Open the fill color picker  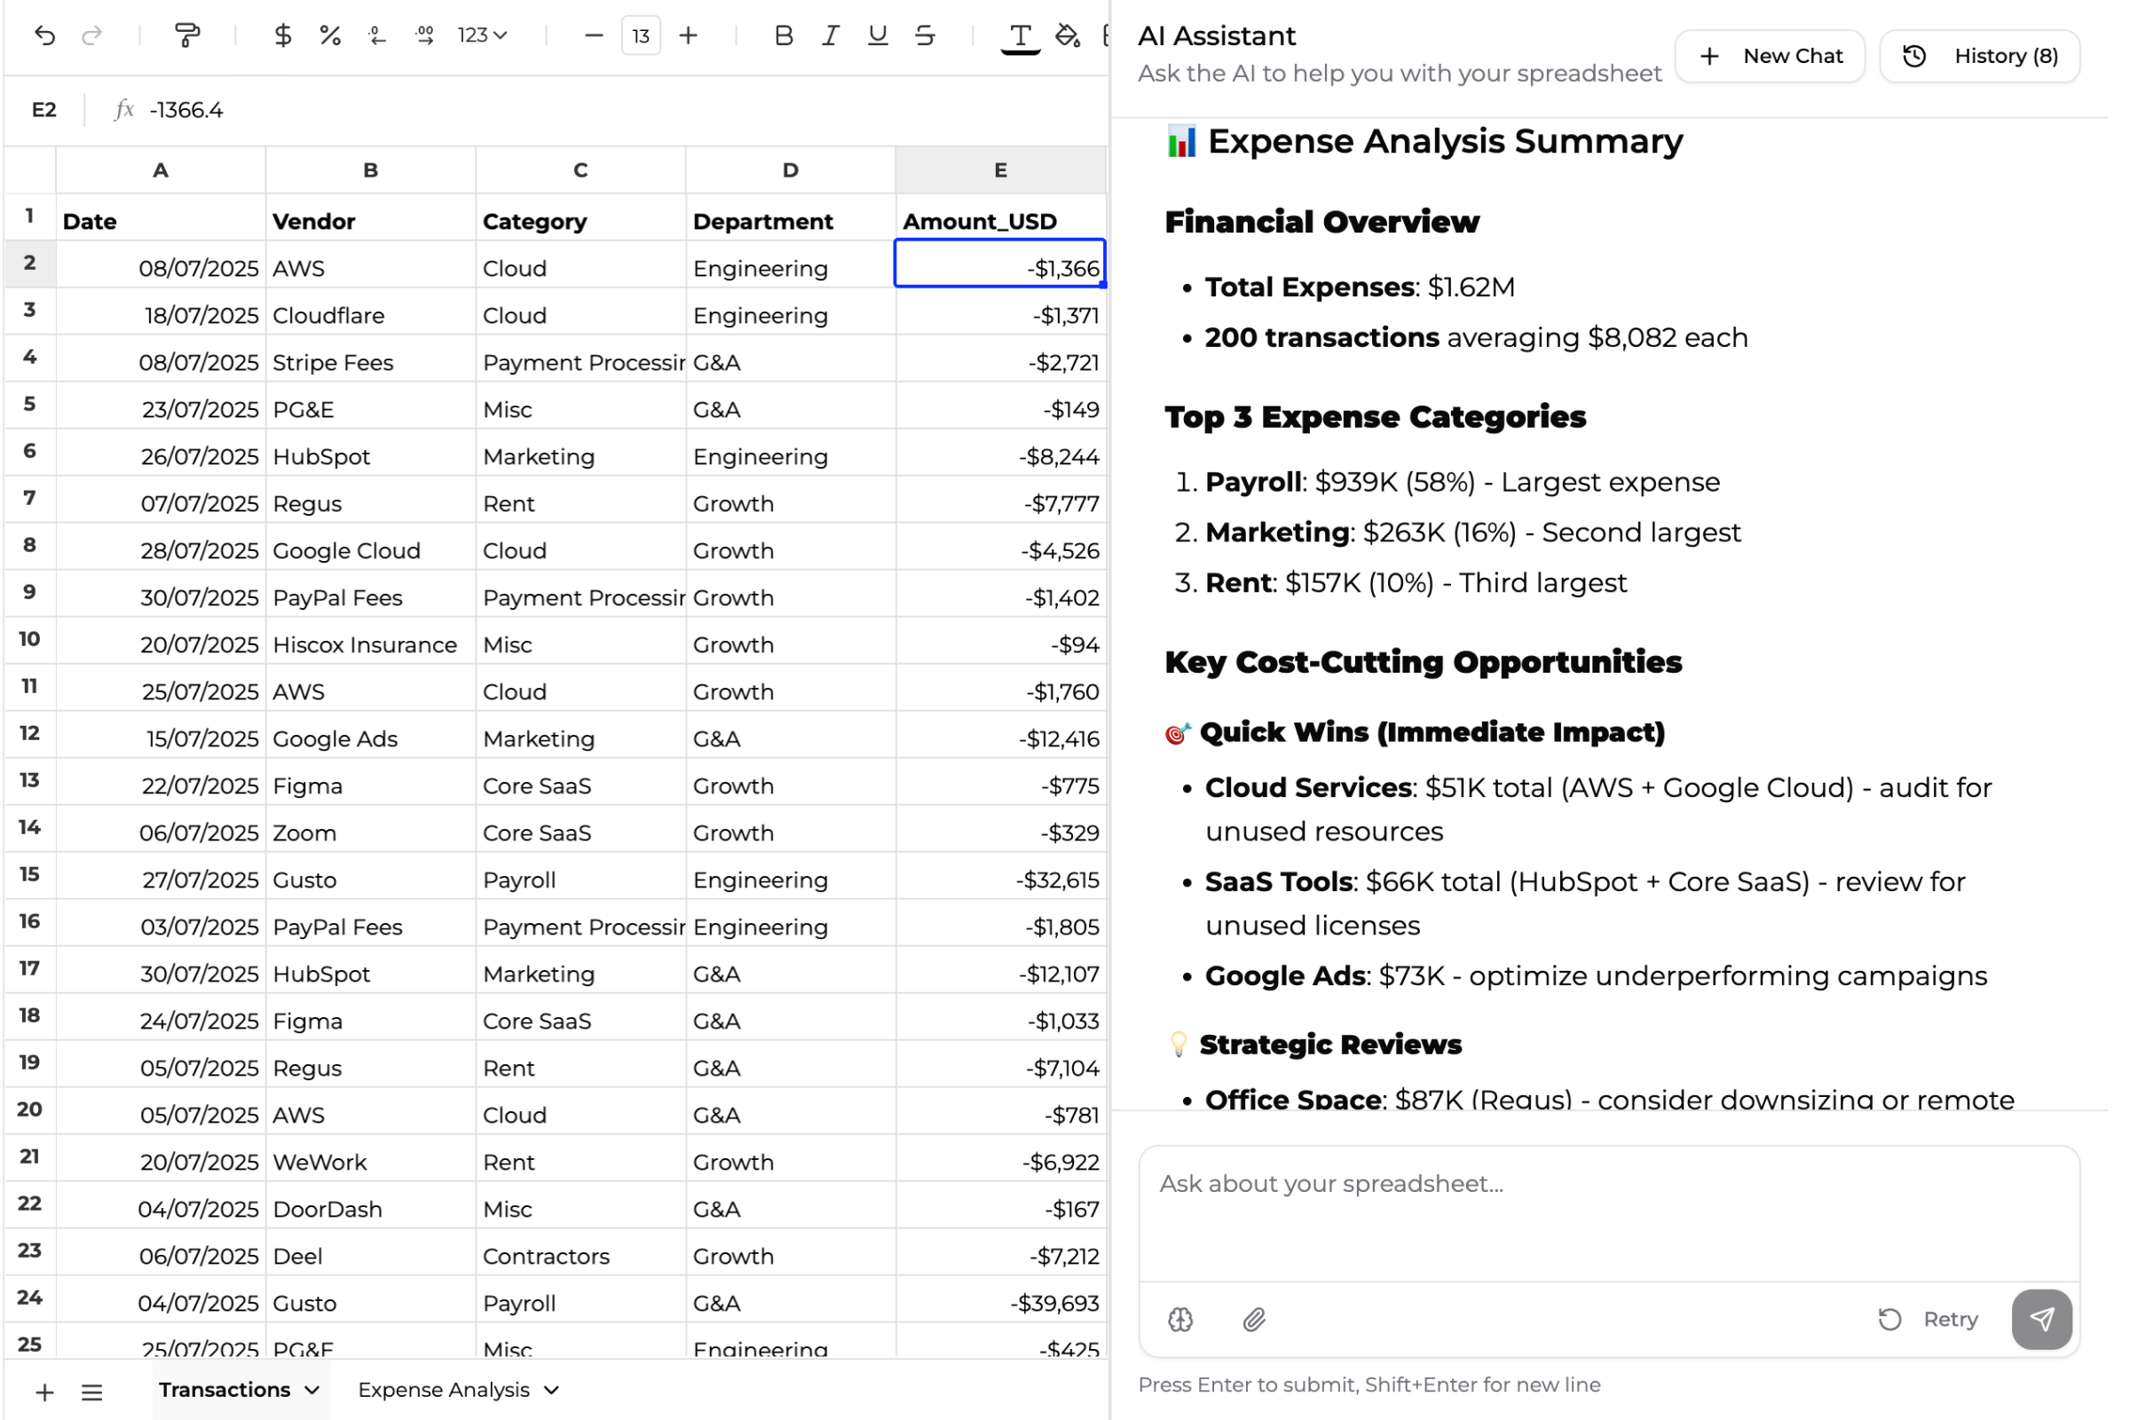[1068, 35]
